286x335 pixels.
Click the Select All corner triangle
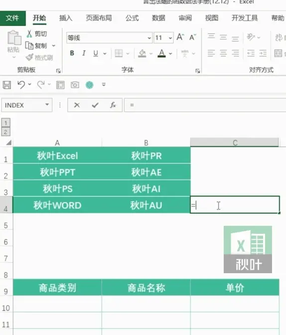(x=8, y=142)
